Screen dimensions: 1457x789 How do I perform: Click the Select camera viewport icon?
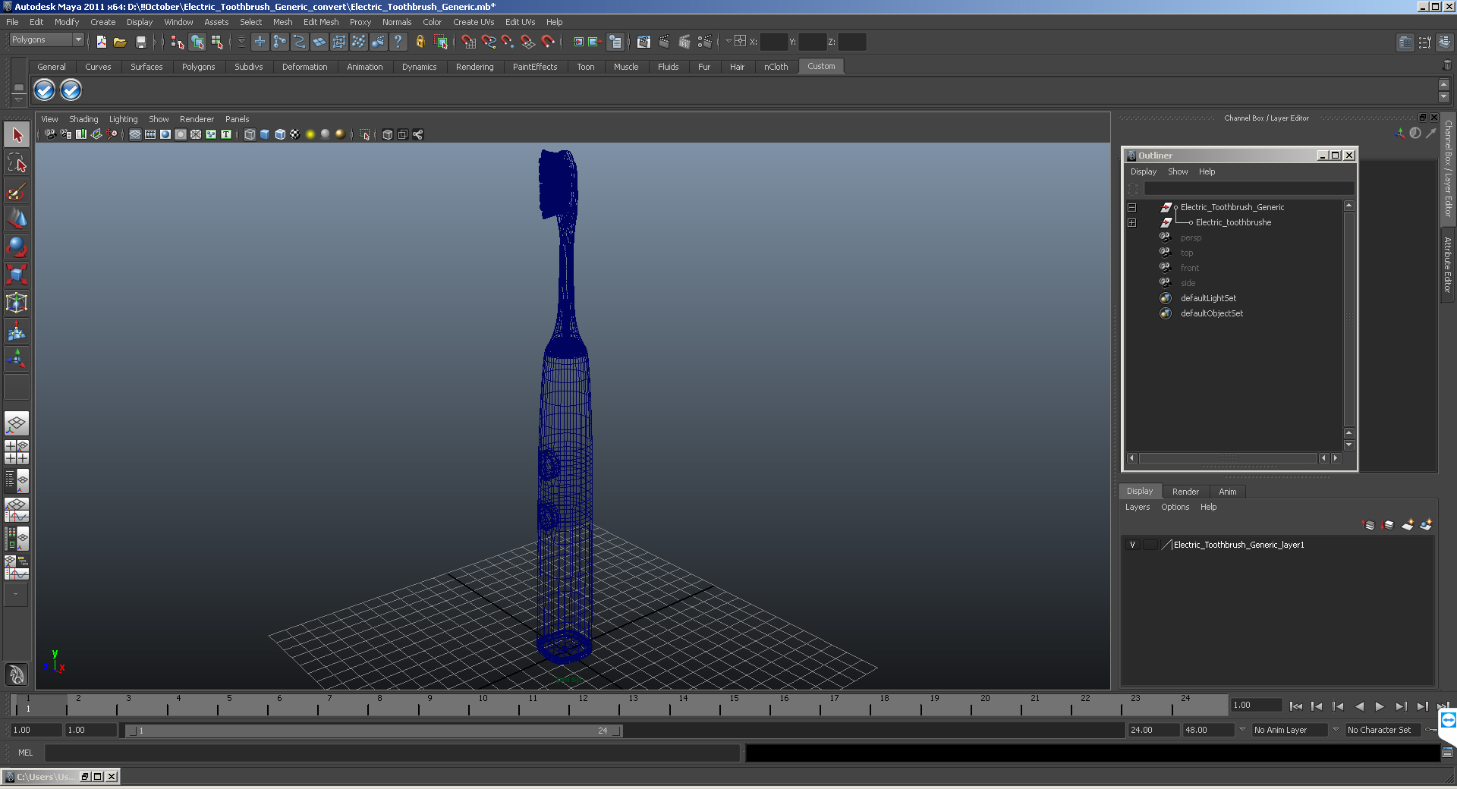pos(50,134)
